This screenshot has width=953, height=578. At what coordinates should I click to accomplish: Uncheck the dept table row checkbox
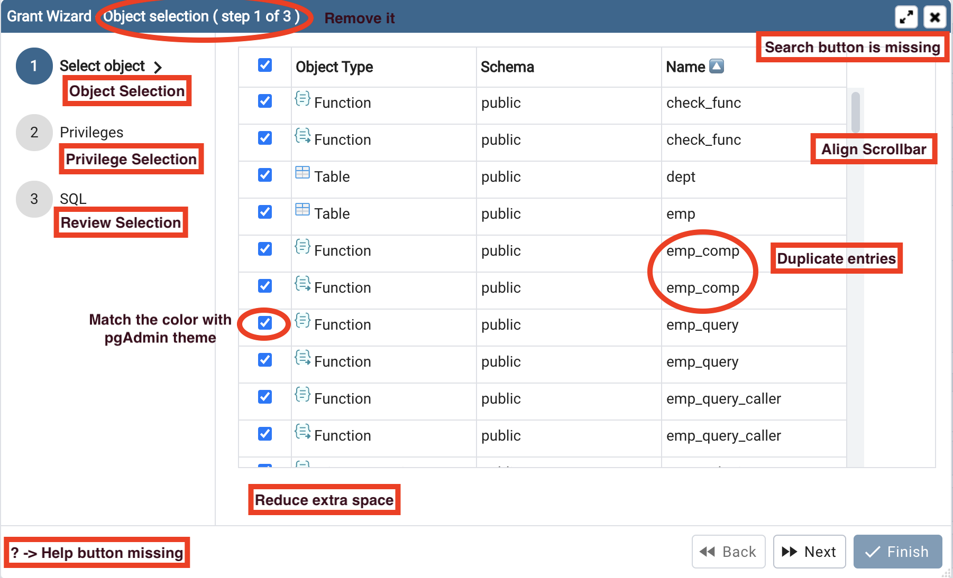pyautogui.click(x=265, y=175)
